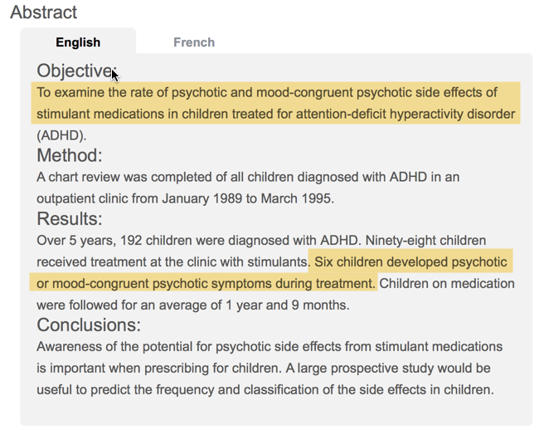Switch to the French abstract tab
The height and width of the screenshot is (430, 544).
[193, 42]
